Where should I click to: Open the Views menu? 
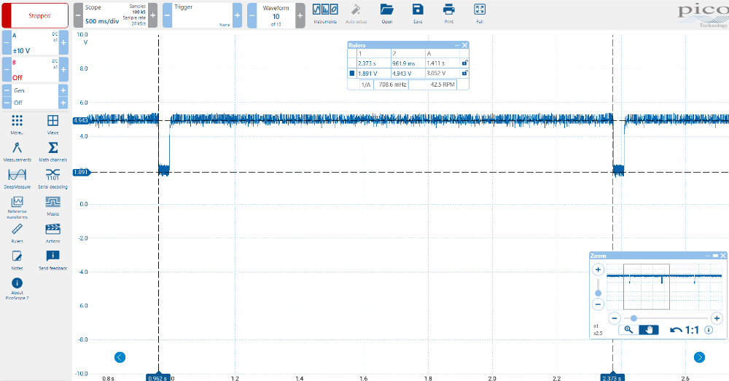tap(52, 122)
